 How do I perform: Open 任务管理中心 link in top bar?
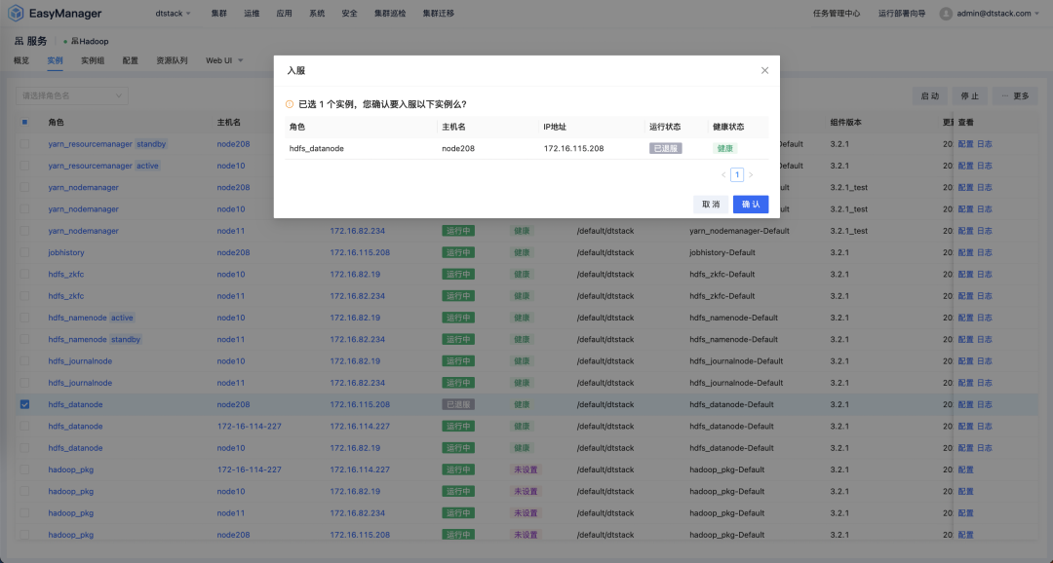(837, 14)
